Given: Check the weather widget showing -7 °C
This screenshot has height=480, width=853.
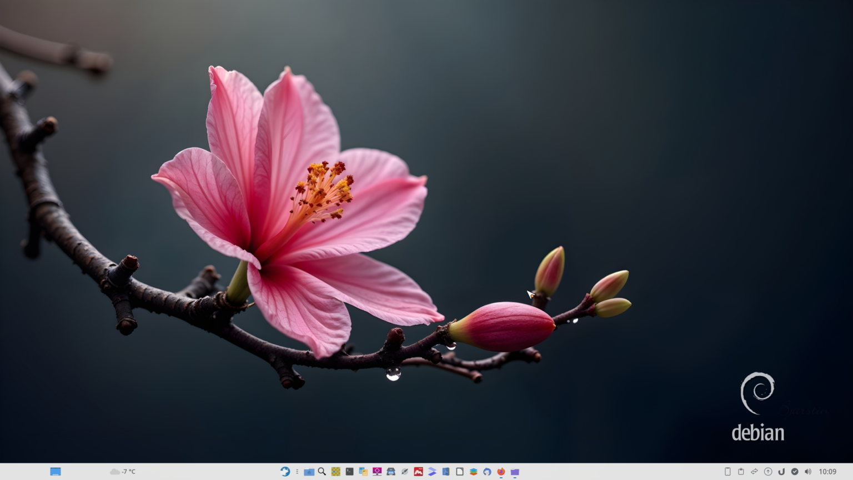Looking at the screenshot, I should click(x=123, y=471).
